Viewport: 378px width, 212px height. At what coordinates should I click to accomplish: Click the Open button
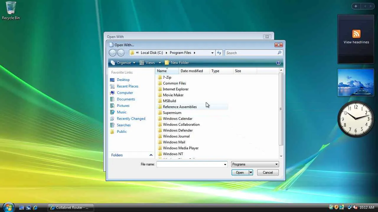(x=240, y=173)
